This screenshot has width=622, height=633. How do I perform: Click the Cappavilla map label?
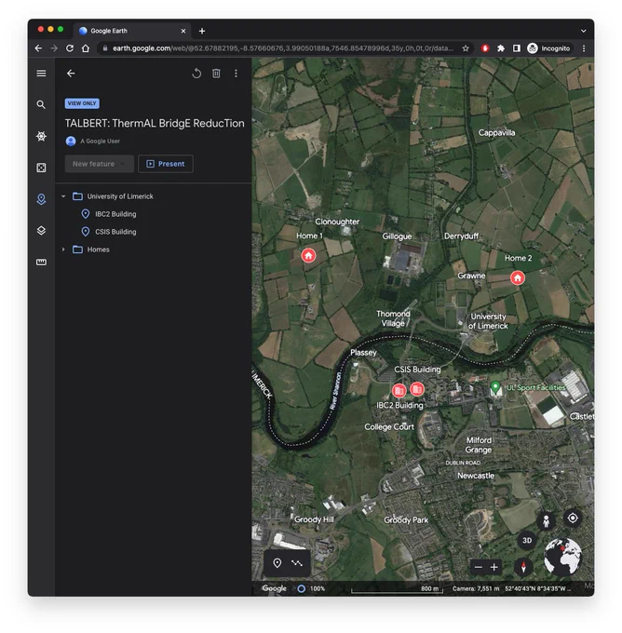coord(496,133)
